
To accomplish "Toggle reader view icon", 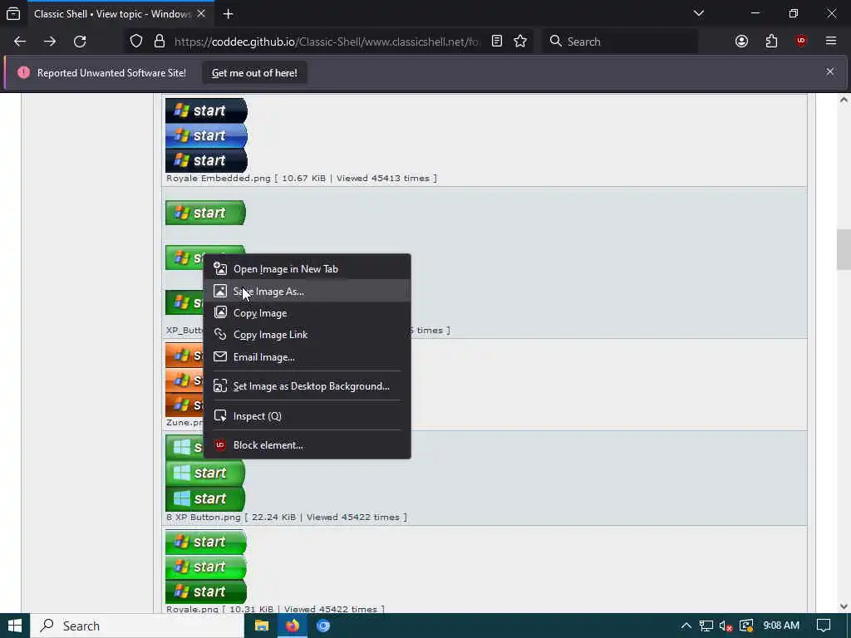I will pyautogui.click(x=497, y=42).
